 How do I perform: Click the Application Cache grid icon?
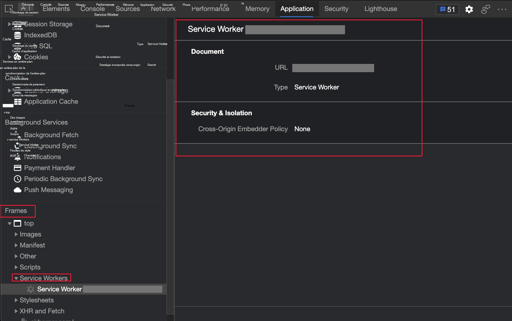[18, 102]
